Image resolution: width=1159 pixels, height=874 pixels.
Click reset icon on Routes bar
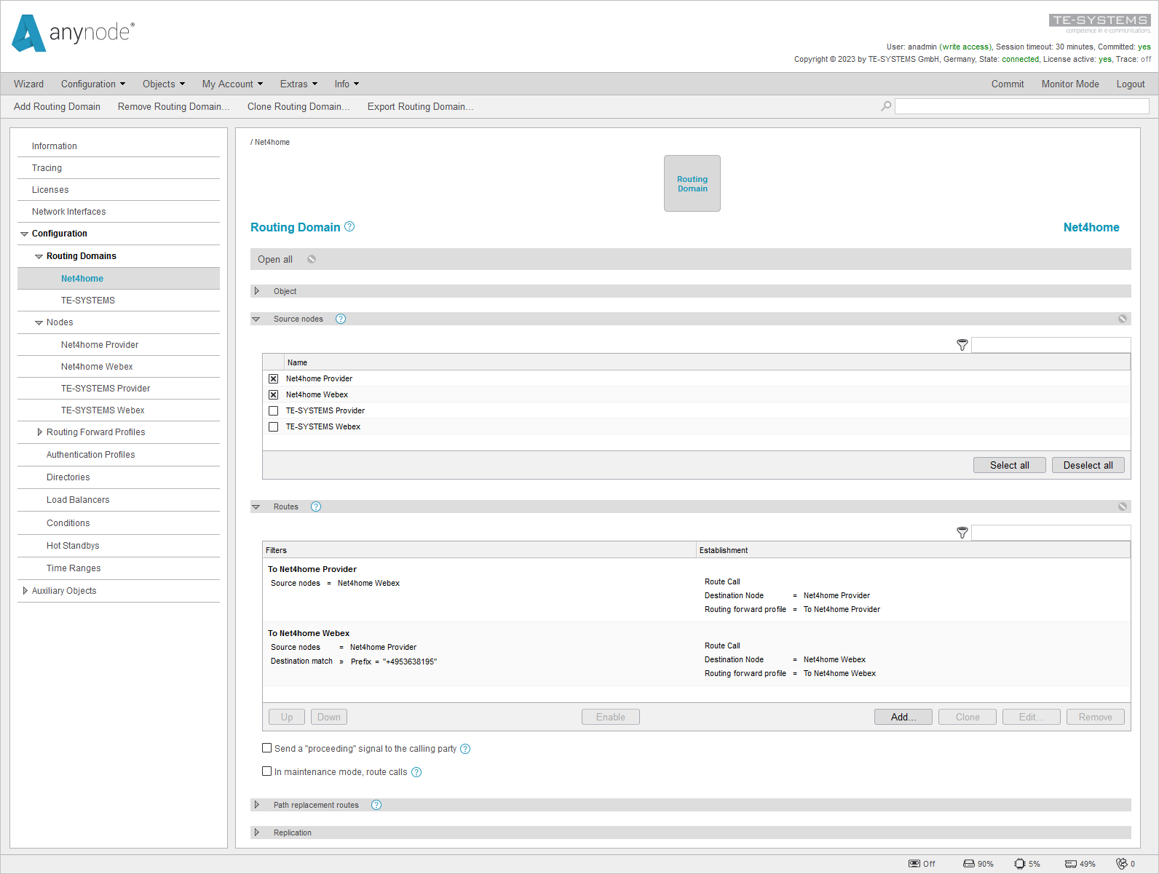pyautogui.click(x=1123, y=506)
